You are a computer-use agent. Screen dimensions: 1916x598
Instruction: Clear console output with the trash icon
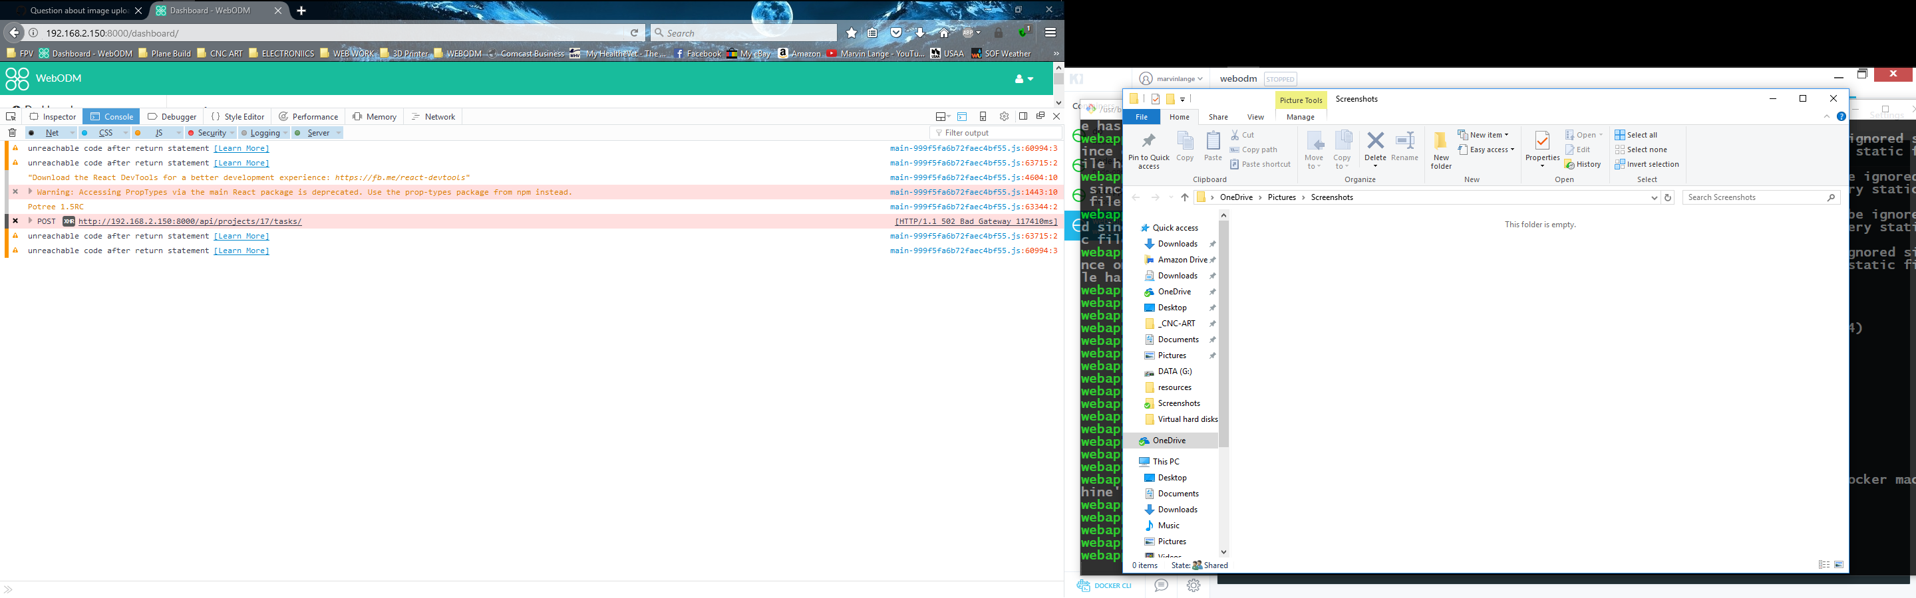13,132
